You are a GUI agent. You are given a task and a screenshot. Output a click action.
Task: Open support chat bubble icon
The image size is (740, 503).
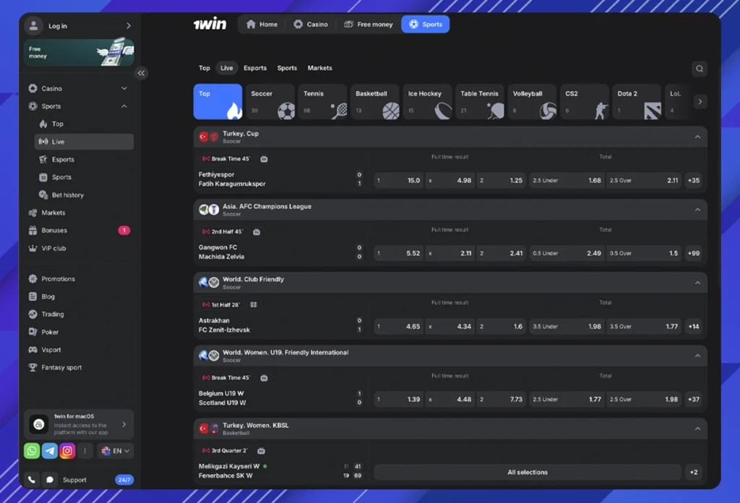(50, 480)
